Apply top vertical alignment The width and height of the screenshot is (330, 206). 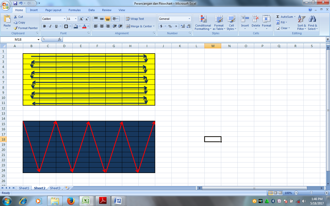[96, 19]
